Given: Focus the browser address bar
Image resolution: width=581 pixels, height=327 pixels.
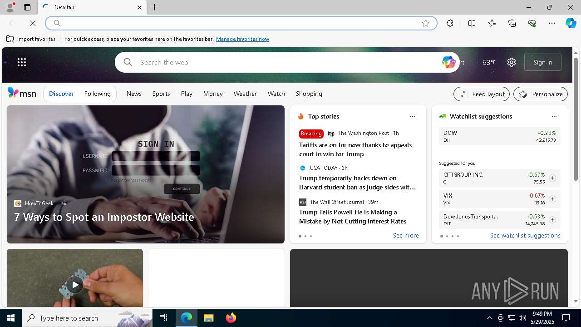Looking at the screenshot, I should point(241,23).
